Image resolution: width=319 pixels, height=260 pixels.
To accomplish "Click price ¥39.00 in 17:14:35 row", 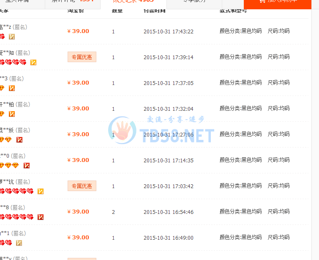I will pos(78,160).
